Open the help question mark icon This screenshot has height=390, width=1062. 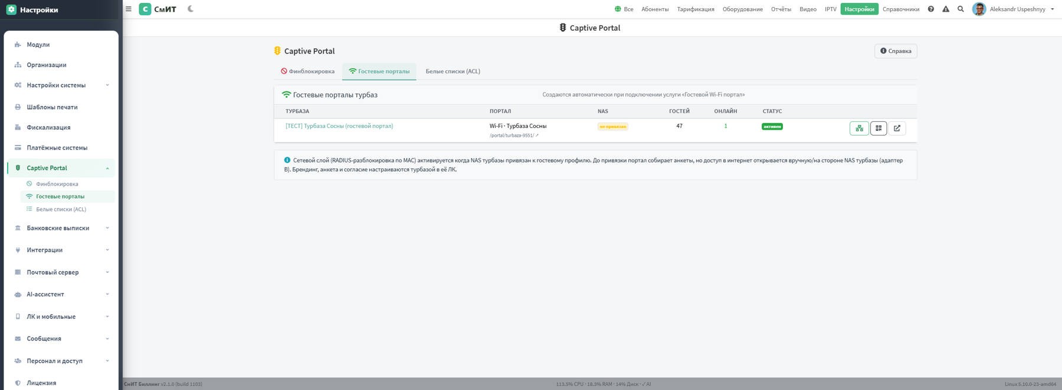[x=931, y=9]
